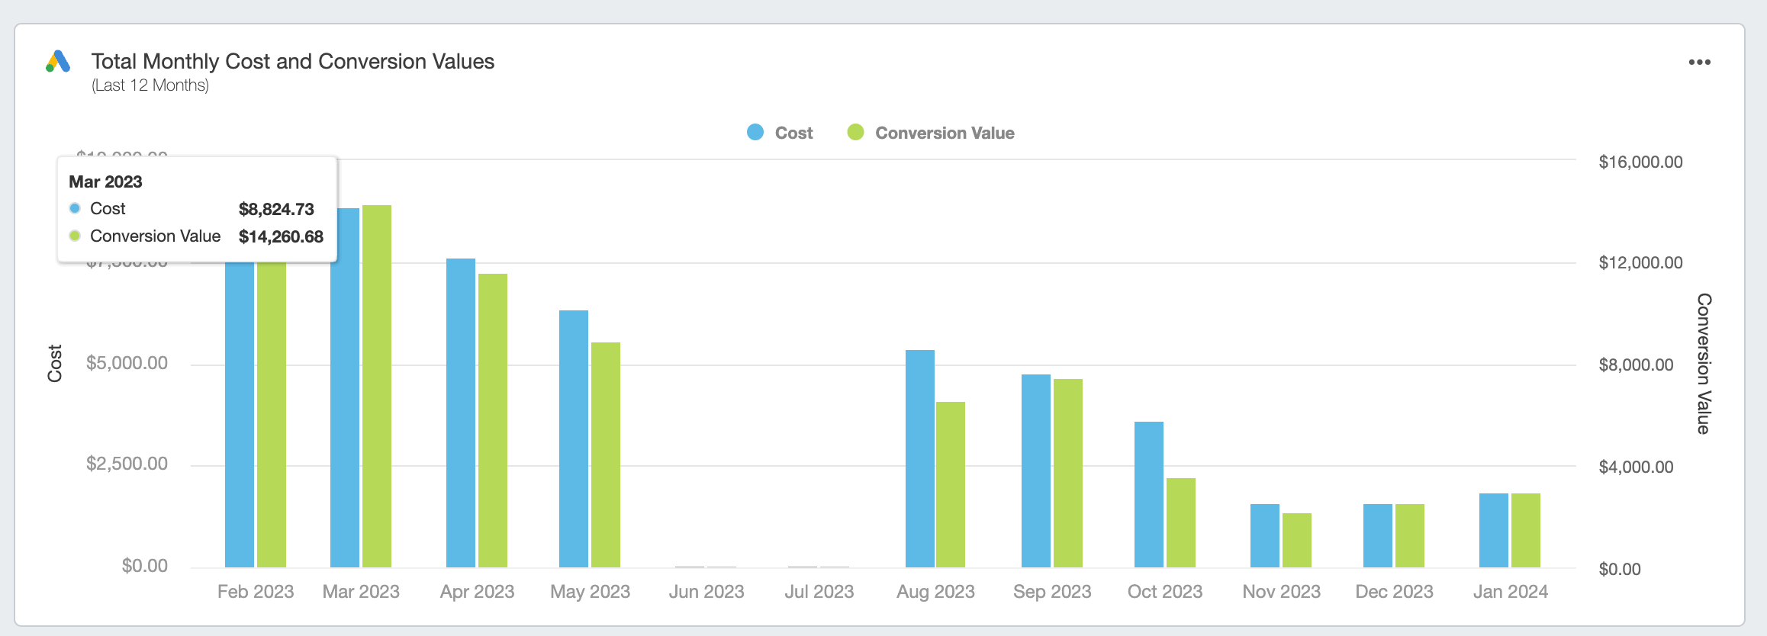Click the Nov 2023 Conversion Value bar

click(1297, 540)
